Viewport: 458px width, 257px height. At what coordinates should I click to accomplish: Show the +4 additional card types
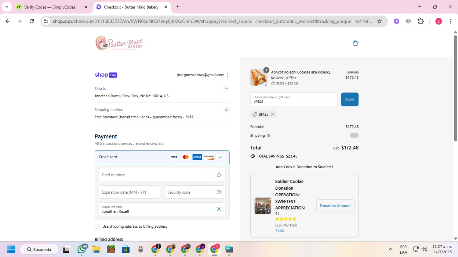click(220, 157)
